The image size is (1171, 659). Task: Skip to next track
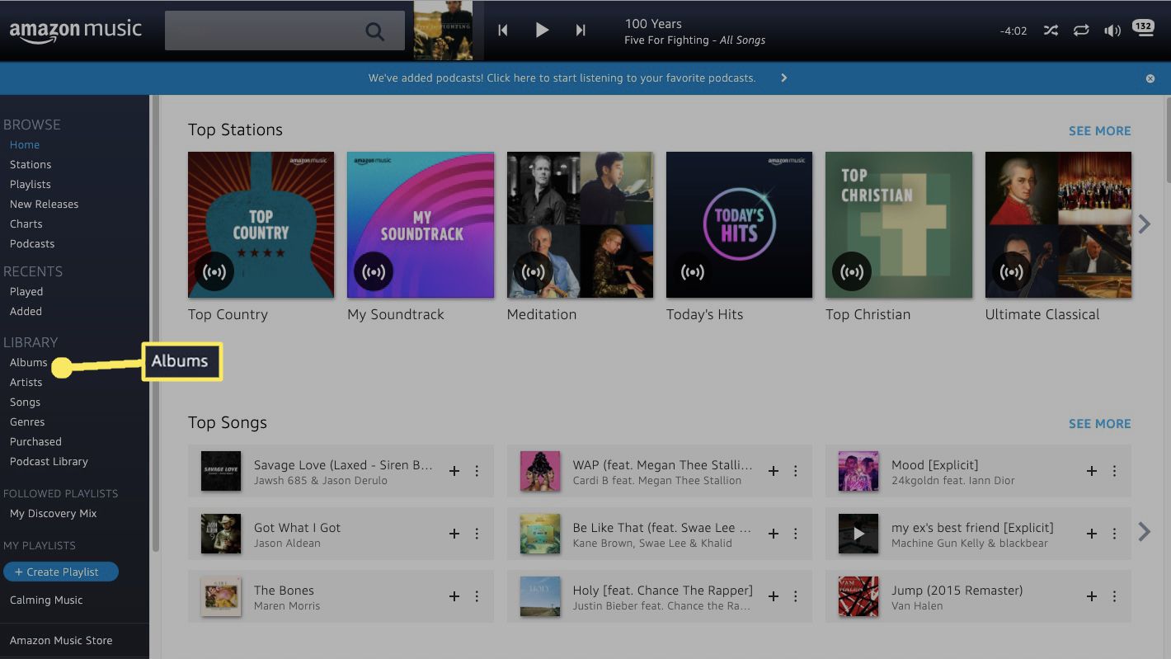(581, 31)
